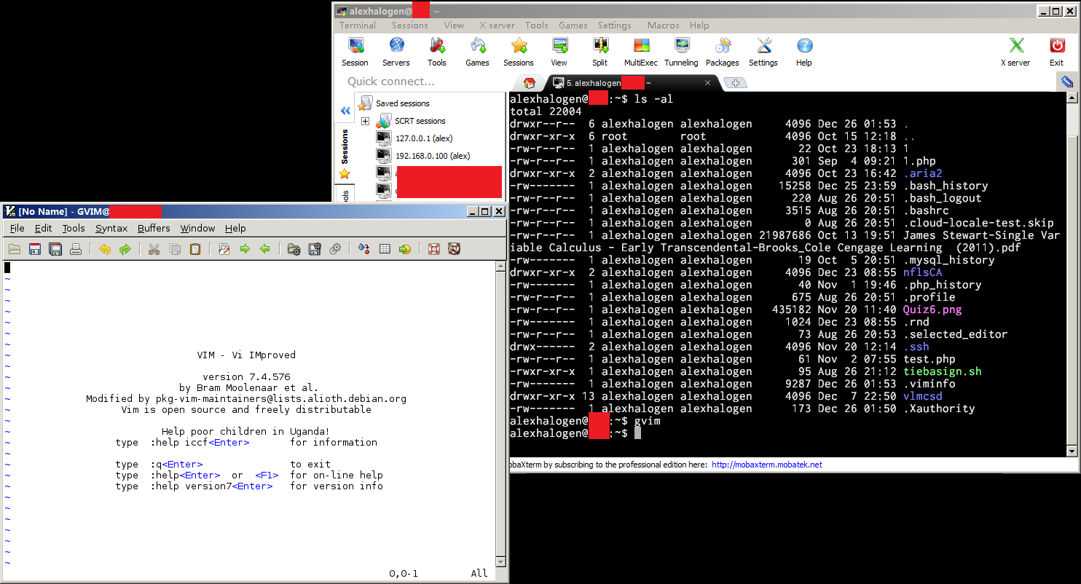
Task: Click the lifebuoy Help icon in GVIM toolbar
Action: [x=434, y=249]
